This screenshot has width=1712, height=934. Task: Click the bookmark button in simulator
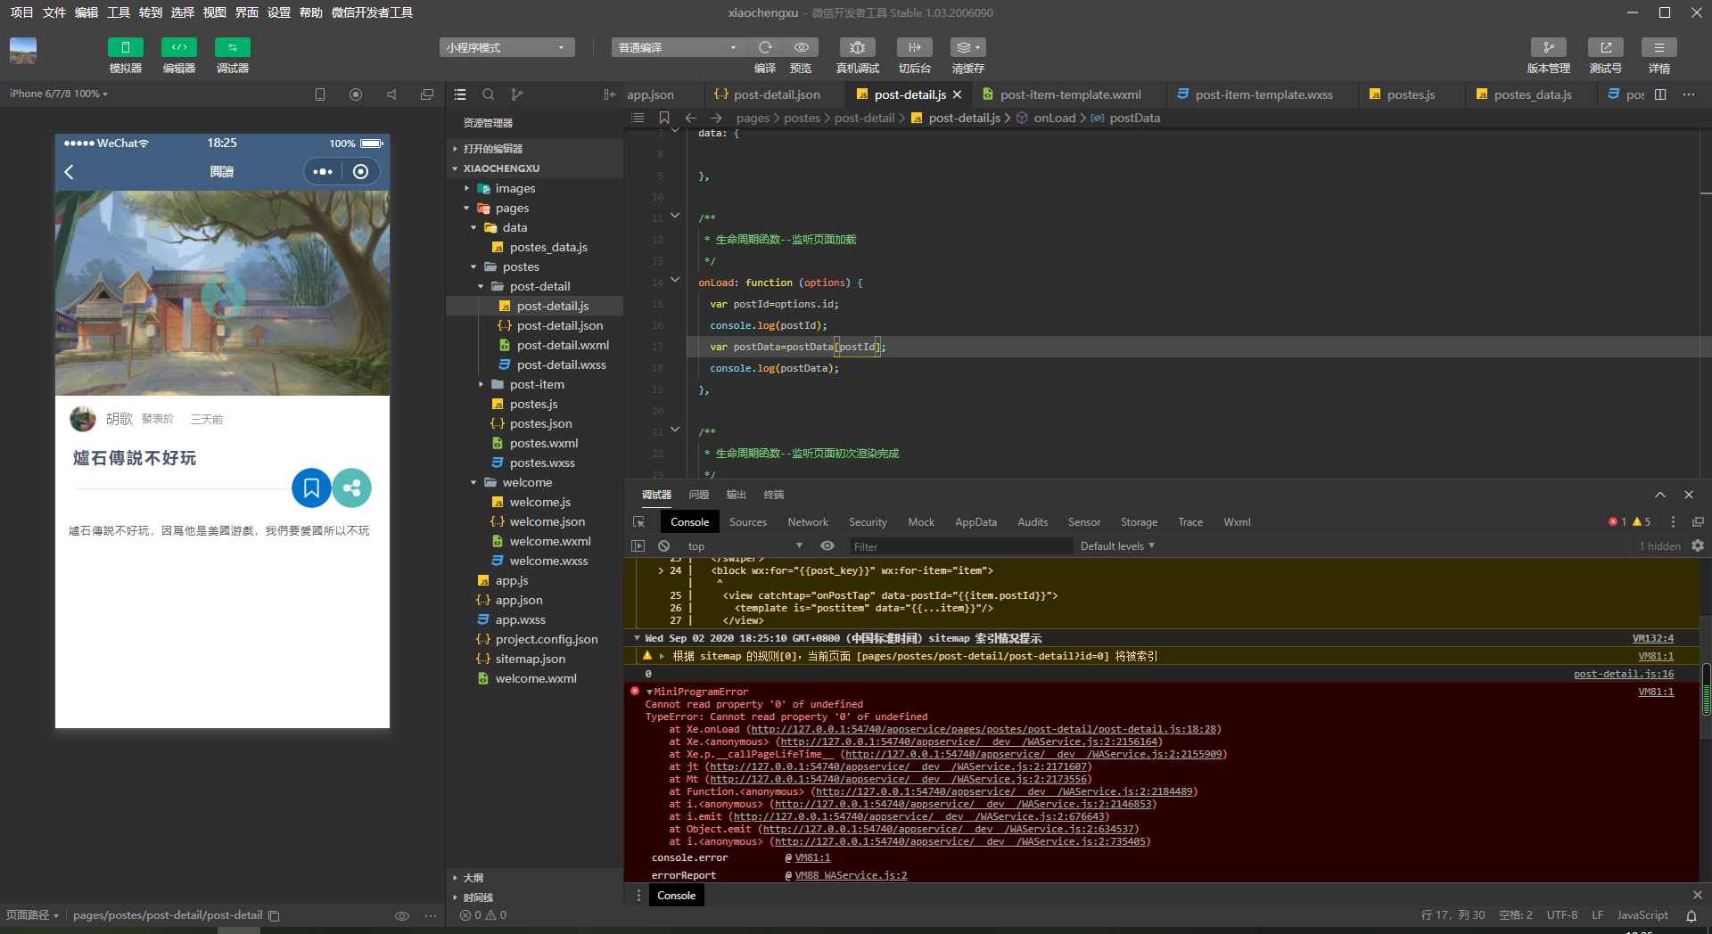311,487
